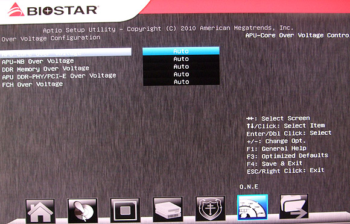Select the storage drives Boot icon
This screenshot has height=224, width=350.
168,210
